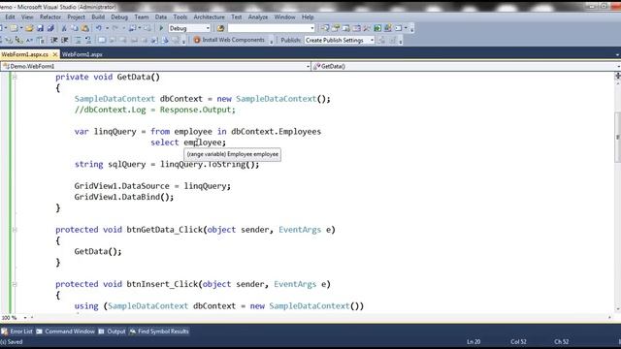The width and height of the screenshot is (621, 349).
Task: Open the Undo history dropdown arrow
Action: pyautogui.click(x=107, y=28)
